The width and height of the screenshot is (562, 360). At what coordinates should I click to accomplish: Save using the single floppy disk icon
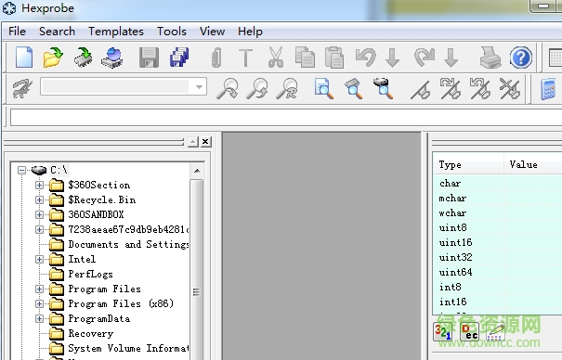pos(150,58)
